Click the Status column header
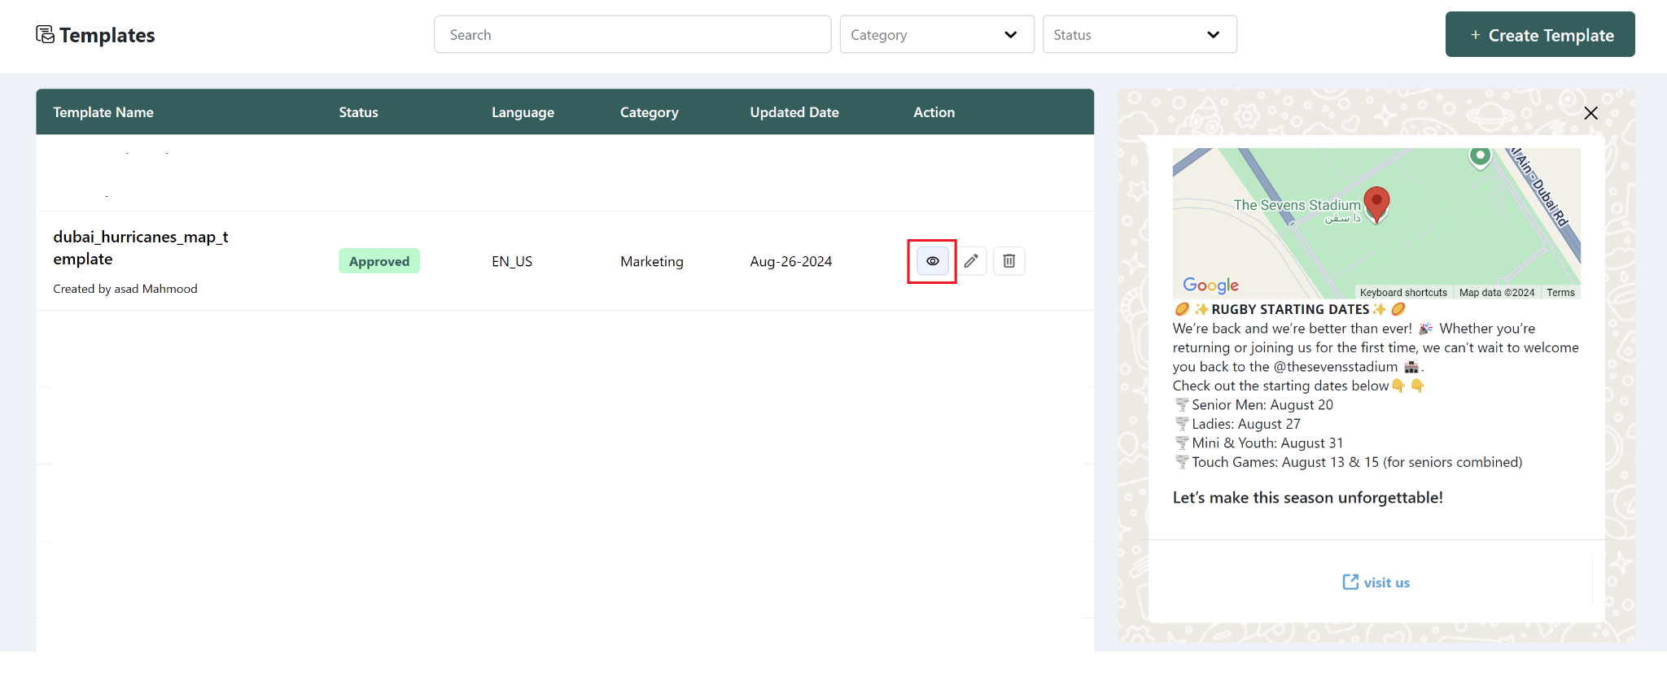Viewport: 1667px width, 676px height. [358, 112]
